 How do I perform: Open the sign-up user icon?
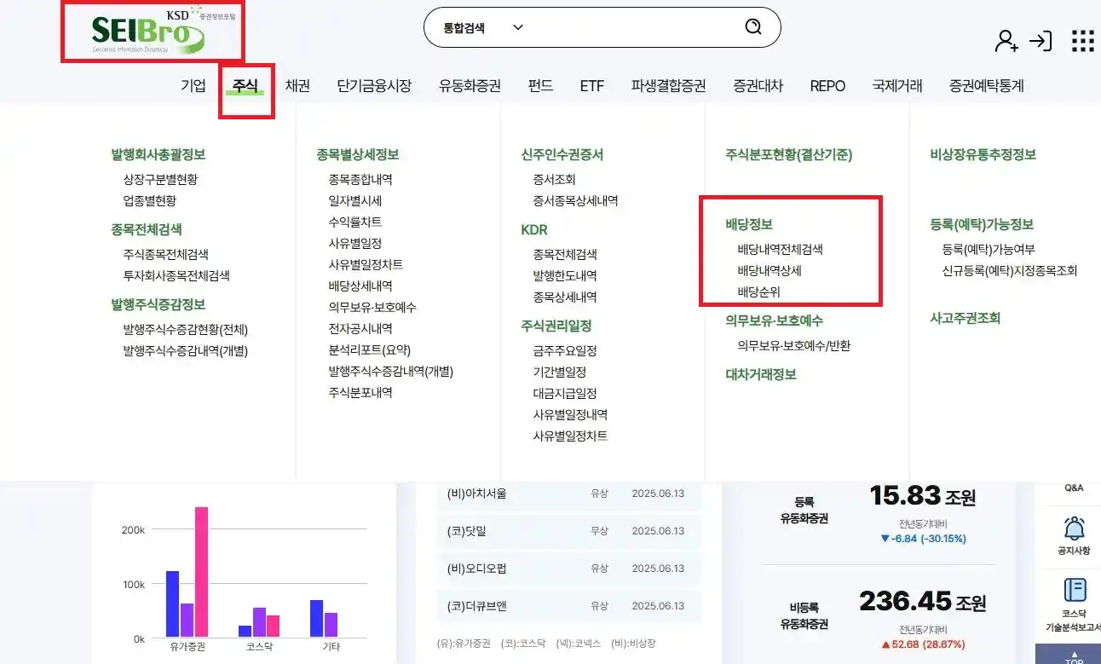click(1006, 40)
